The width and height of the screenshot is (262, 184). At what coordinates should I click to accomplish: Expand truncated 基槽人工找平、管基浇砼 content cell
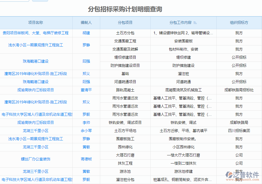pos(182,98)
